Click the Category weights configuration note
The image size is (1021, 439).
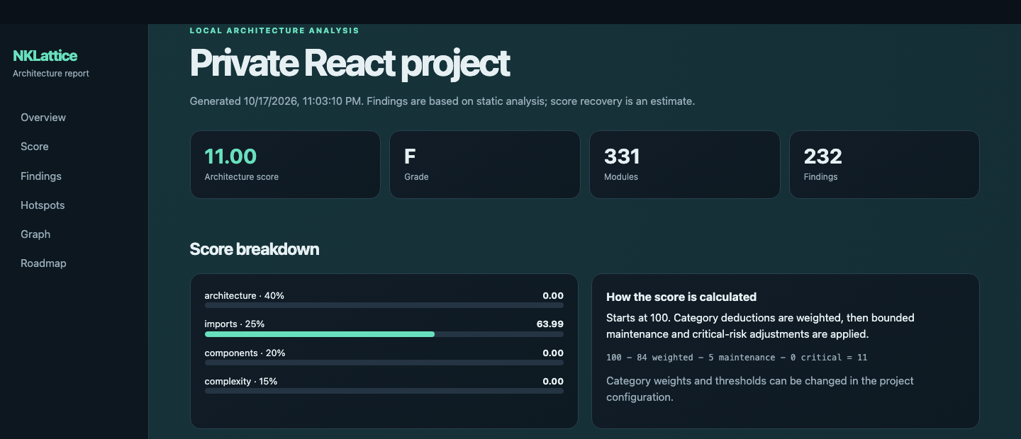click(760, 389)
